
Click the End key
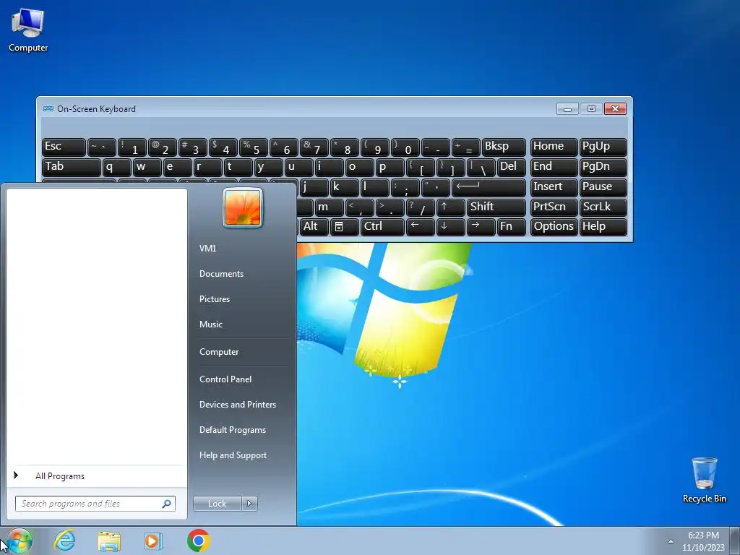pyautogui.click(x=554, y=167)
